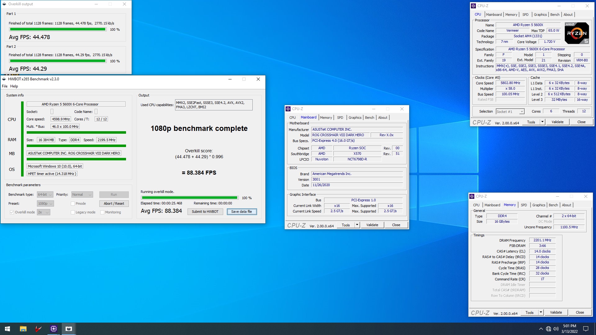The width and height of the screenshot is (596, 335).
Task: Show hidden system tray icons
Action: pyautogui.click(x=541, y=329)
